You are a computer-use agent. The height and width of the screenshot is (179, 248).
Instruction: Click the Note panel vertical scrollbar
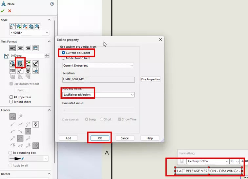tap(55, 91)
